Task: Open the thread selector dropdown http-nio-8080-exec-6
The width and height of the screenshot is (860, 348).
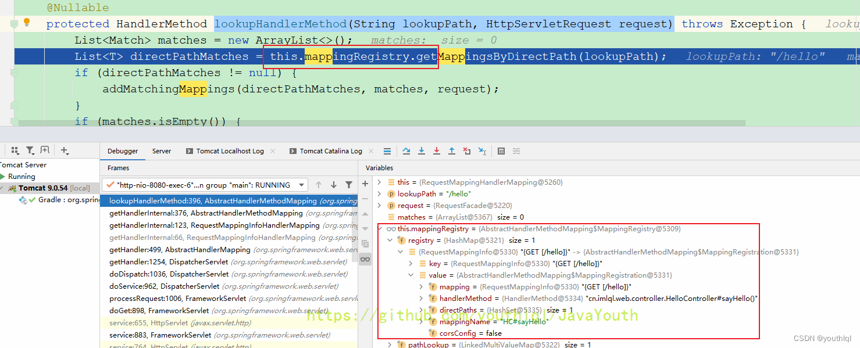Action: pyautogui.click(x=205, y=185)
